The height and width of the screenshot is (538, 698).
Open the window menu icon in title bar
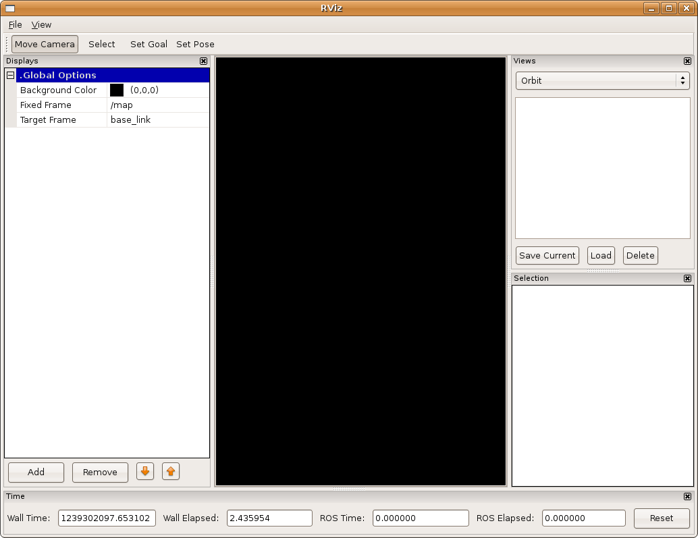point(9,8)
